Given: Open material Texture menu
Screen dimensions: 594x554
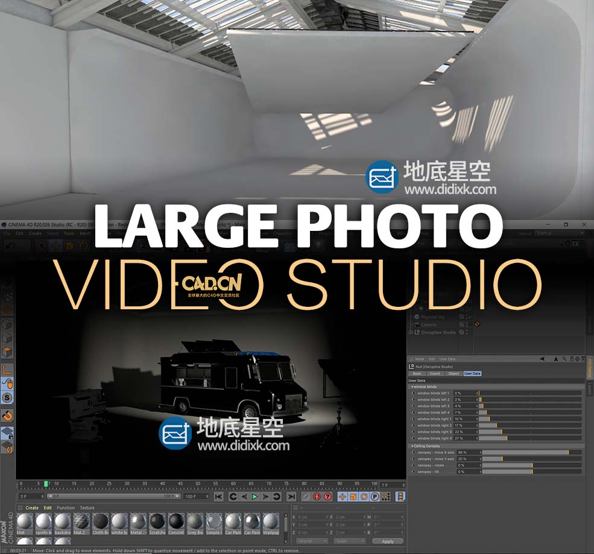Looking at the screenshot, I should point(87,508).
